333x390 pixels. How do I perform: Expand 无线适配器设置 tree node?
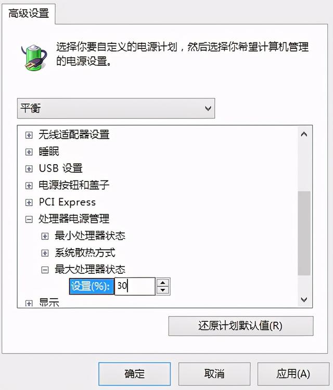[x=29, y=135]
